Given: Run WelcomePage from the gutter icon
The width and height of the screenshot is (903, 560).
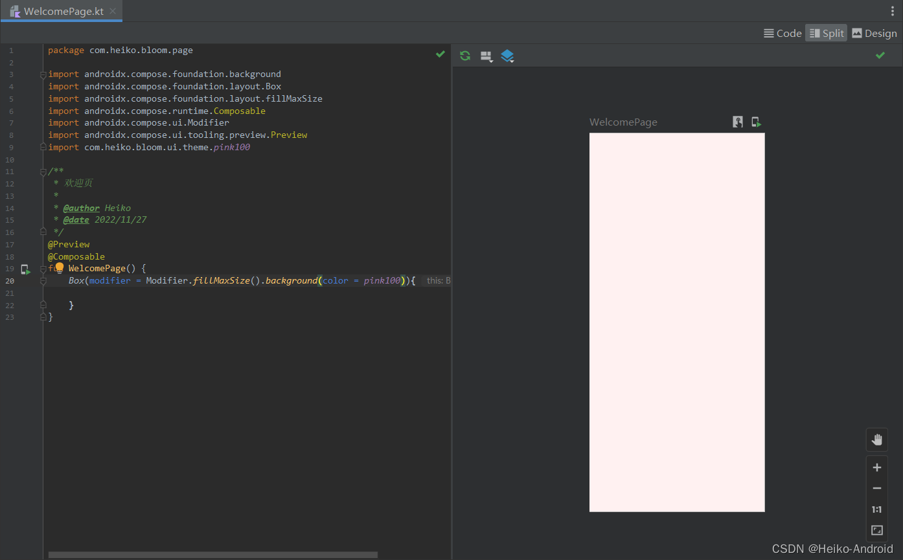Looking at the screenshot, I should pyautogui.click(x=25, y=269).
